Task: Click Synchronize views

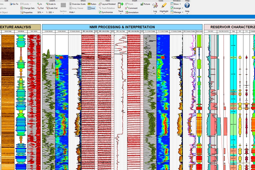Action: pos(106,12)
